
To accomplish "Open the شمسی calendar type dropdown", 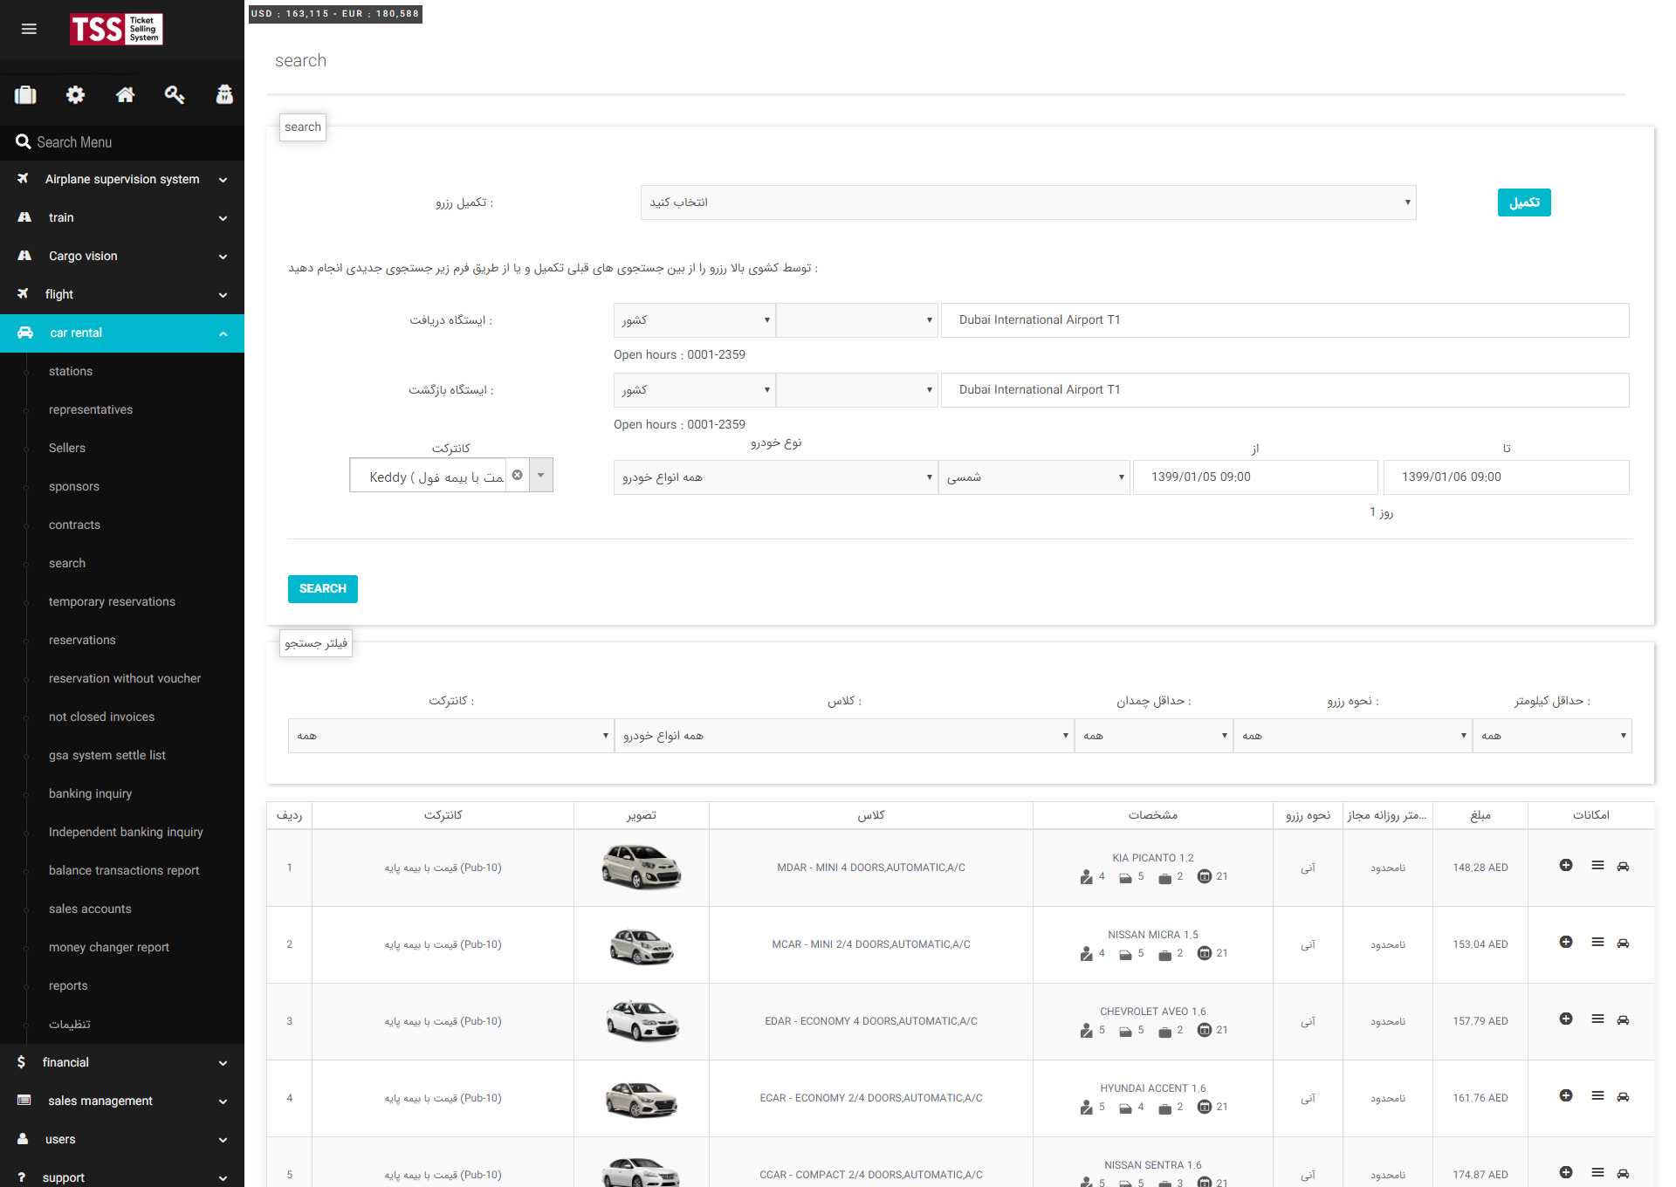I will click(x=1034, y=477).
